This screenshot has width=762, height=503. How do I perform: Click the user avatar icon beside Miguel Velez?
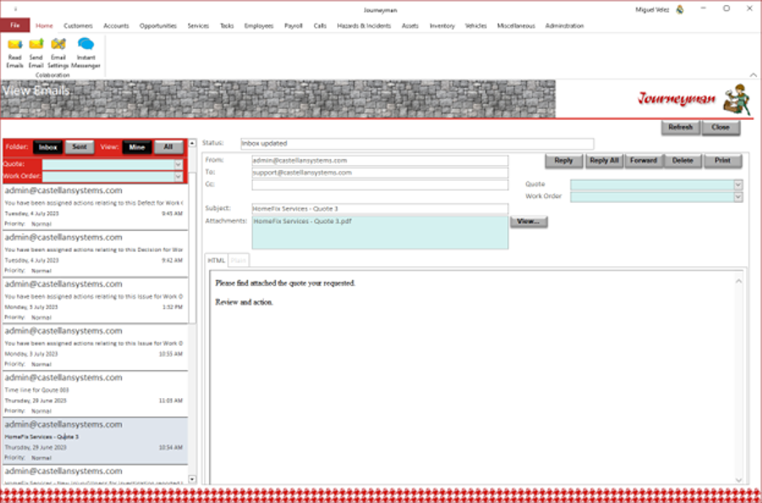680,9
